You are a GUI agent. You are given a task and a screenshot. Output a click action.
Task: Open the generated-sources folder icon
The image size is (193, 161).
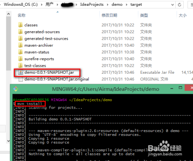(x=20, y=32)
